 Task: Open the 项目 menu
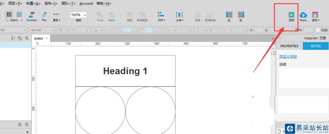(15, 4)
